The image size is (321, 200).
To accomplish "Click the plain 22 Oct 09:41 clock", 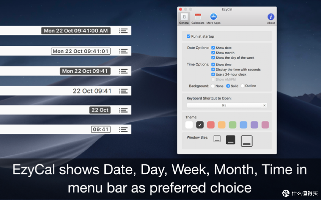I will coord(92,91).
